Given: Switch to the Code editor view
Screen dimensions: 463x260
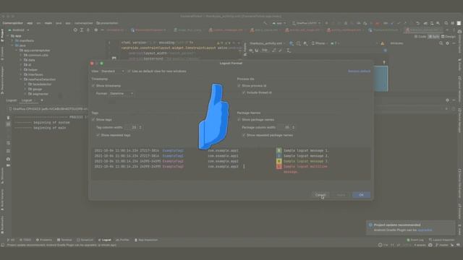Looking at the screenshot, I should (420, 37).
